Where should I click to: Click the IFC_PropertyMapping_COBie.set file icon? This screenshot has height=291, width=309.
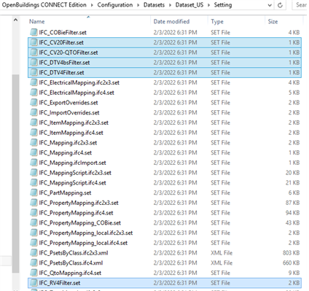coord(34,222)
